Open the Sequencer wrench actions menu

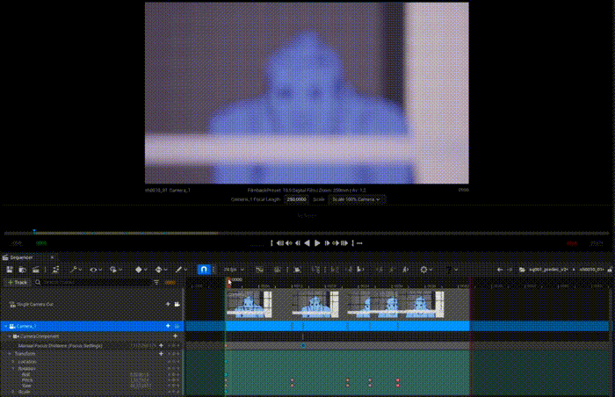(x=75, y=270)
